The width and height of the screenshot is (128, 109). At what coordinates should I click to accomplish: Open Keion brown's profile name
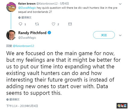click(27, 4)
